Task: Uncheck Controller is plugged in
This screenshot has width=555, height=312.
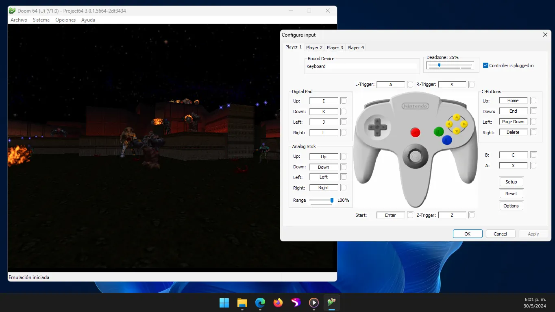Action: 485,65
